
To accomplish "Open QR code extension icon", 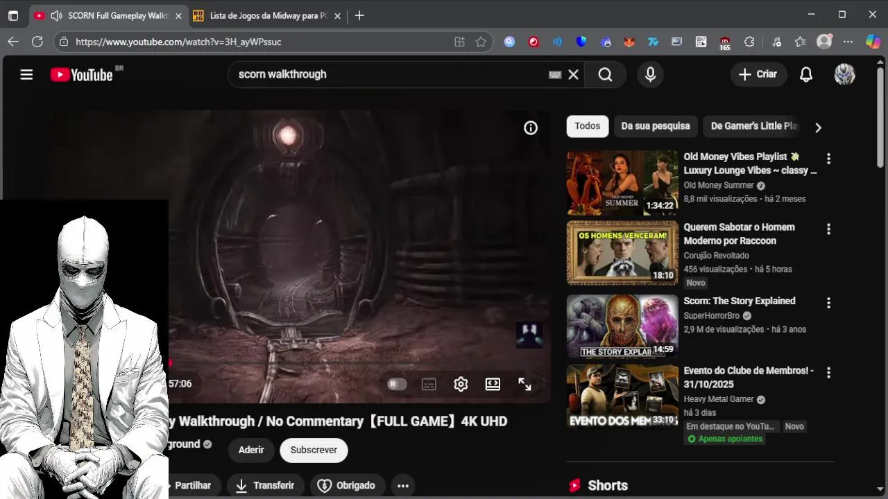I will (701, 42).
